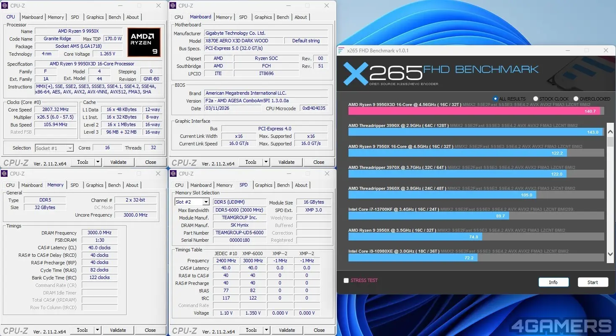Open the About tab in the Memory window
The image size is (616, 336).
[x=132, y=185]
